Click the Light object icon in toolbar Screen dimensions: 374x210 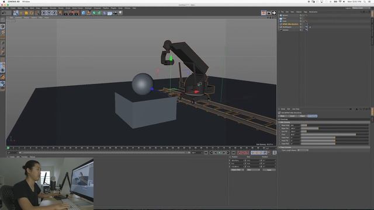point(120,13)
